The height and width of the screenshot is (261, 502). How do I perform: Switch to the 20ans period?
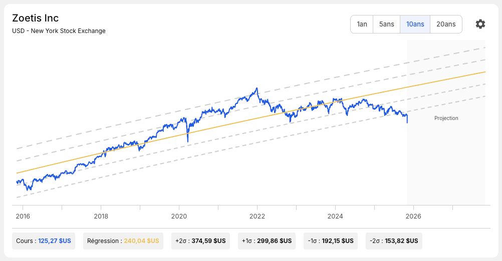pyautogui.click(x=446, y=24)
